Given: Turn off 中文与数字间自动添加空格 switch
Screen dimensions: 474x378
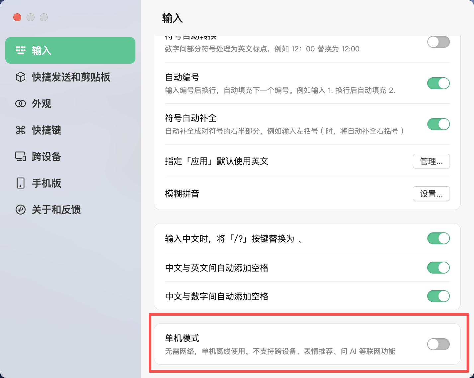Looking at the screenshot, I should pos(438,296).
